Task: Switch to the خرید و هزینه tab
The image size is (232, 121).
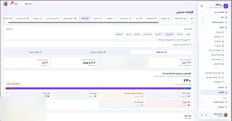Action: coord(126,19)
